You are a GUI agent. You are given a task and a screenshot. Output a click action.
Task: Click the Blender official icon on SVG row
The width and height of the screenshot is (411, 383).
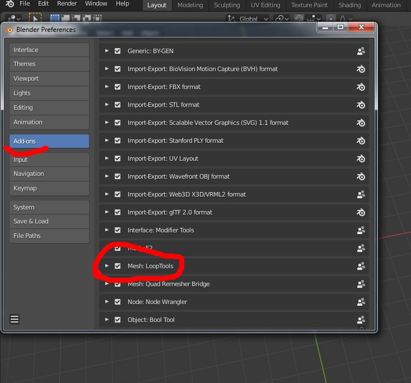361,123
